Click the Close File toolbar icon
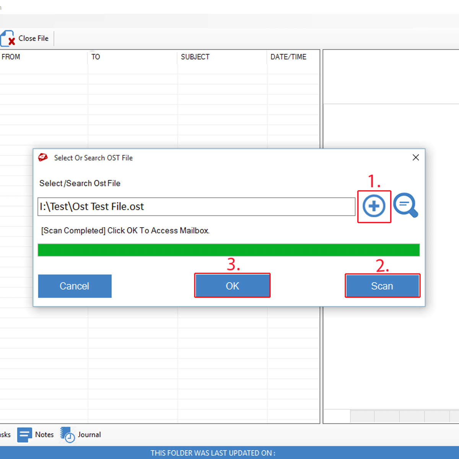The width and height of the screenshot is (459, 459). click(8, 39)
